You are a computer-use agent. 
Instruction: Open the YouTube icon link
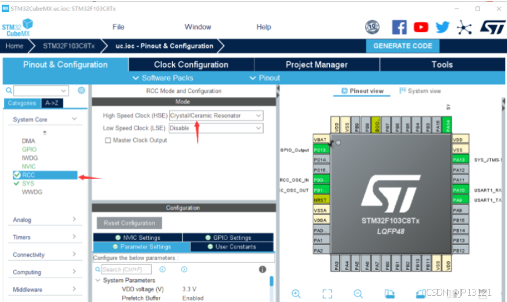[421, 27]
